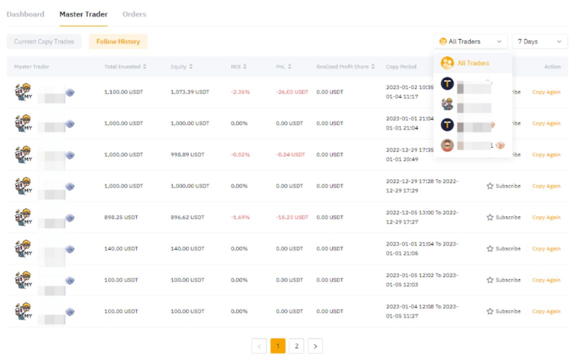Open the Orders tab
The height and width of the screenshot is (364, 577).
click(x=134, y=14)
